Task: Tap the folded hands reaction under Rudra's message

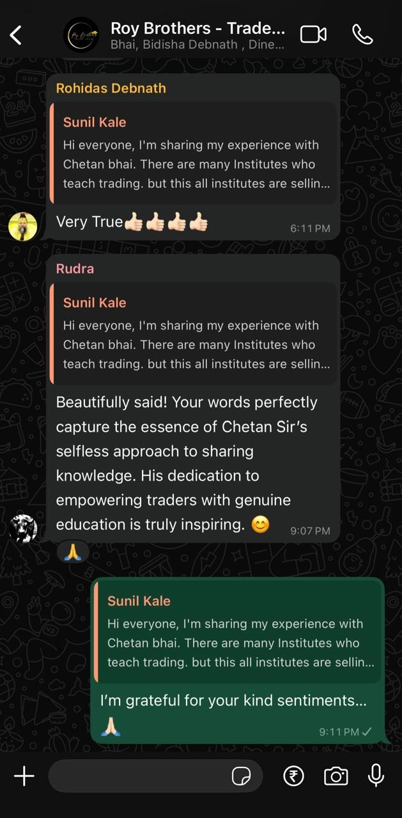Action: pos(73,553)
